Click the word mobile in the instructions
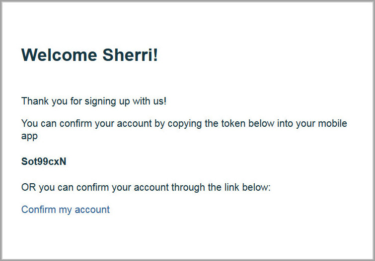This screenshot has height=261, width=375. pos(333,123)
